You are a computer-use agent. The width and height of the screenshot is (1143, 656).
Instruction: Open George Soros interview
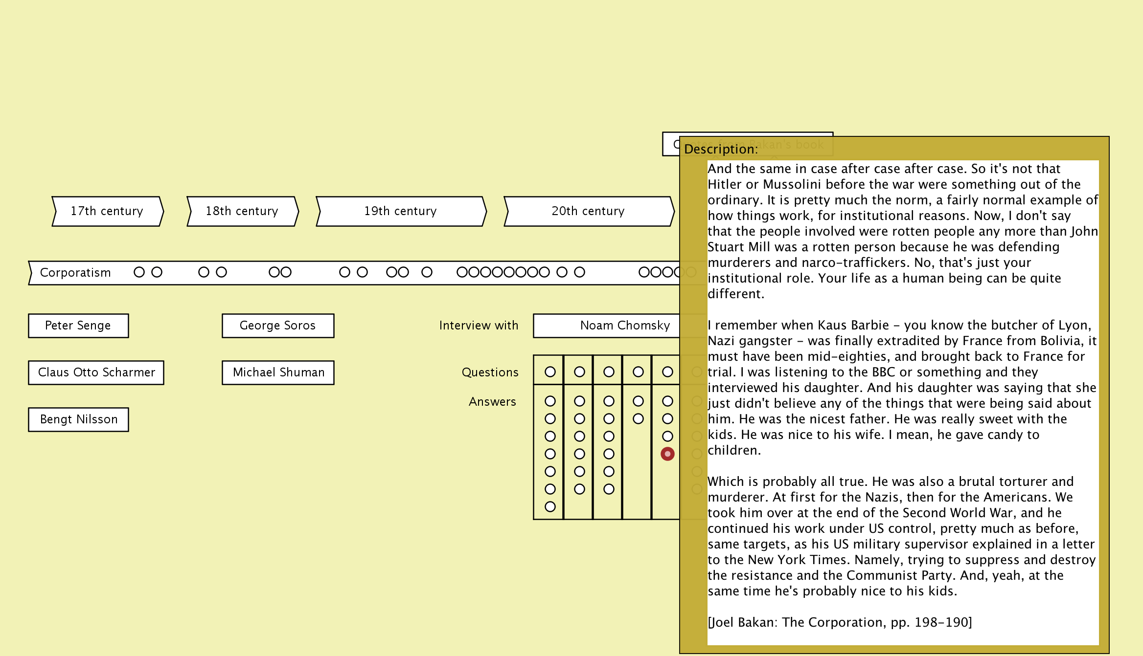point(278,326)
